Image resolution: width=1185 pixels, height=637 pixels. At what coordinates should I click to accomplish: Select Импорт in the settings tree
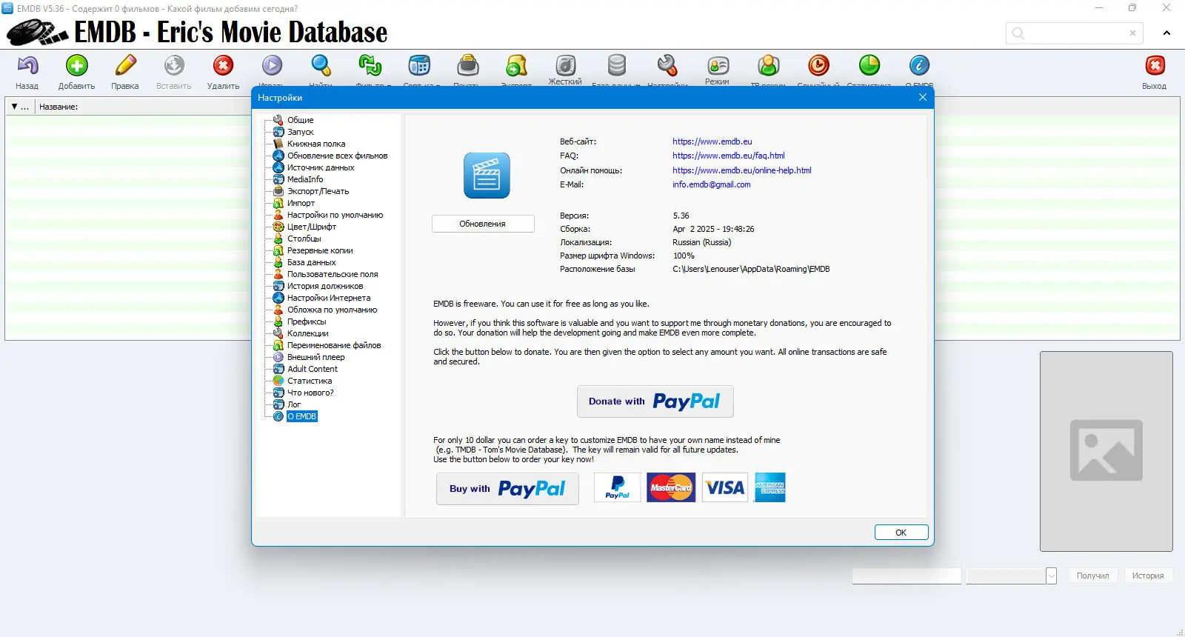[x=301, y=203]
